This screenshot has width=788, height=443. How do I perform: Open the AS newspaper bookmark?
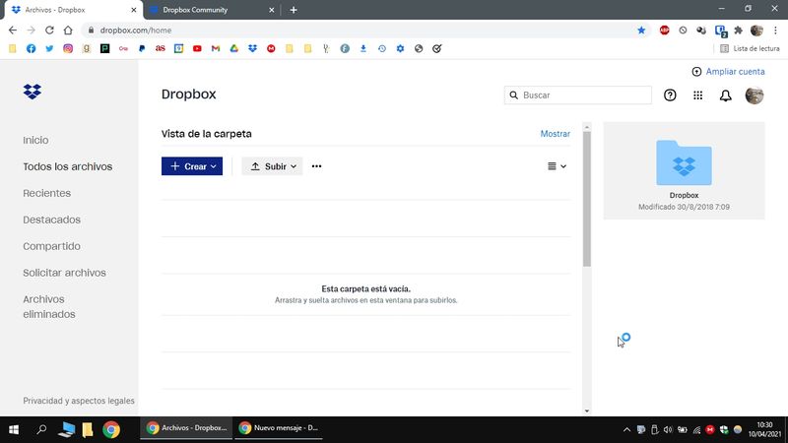161,48
